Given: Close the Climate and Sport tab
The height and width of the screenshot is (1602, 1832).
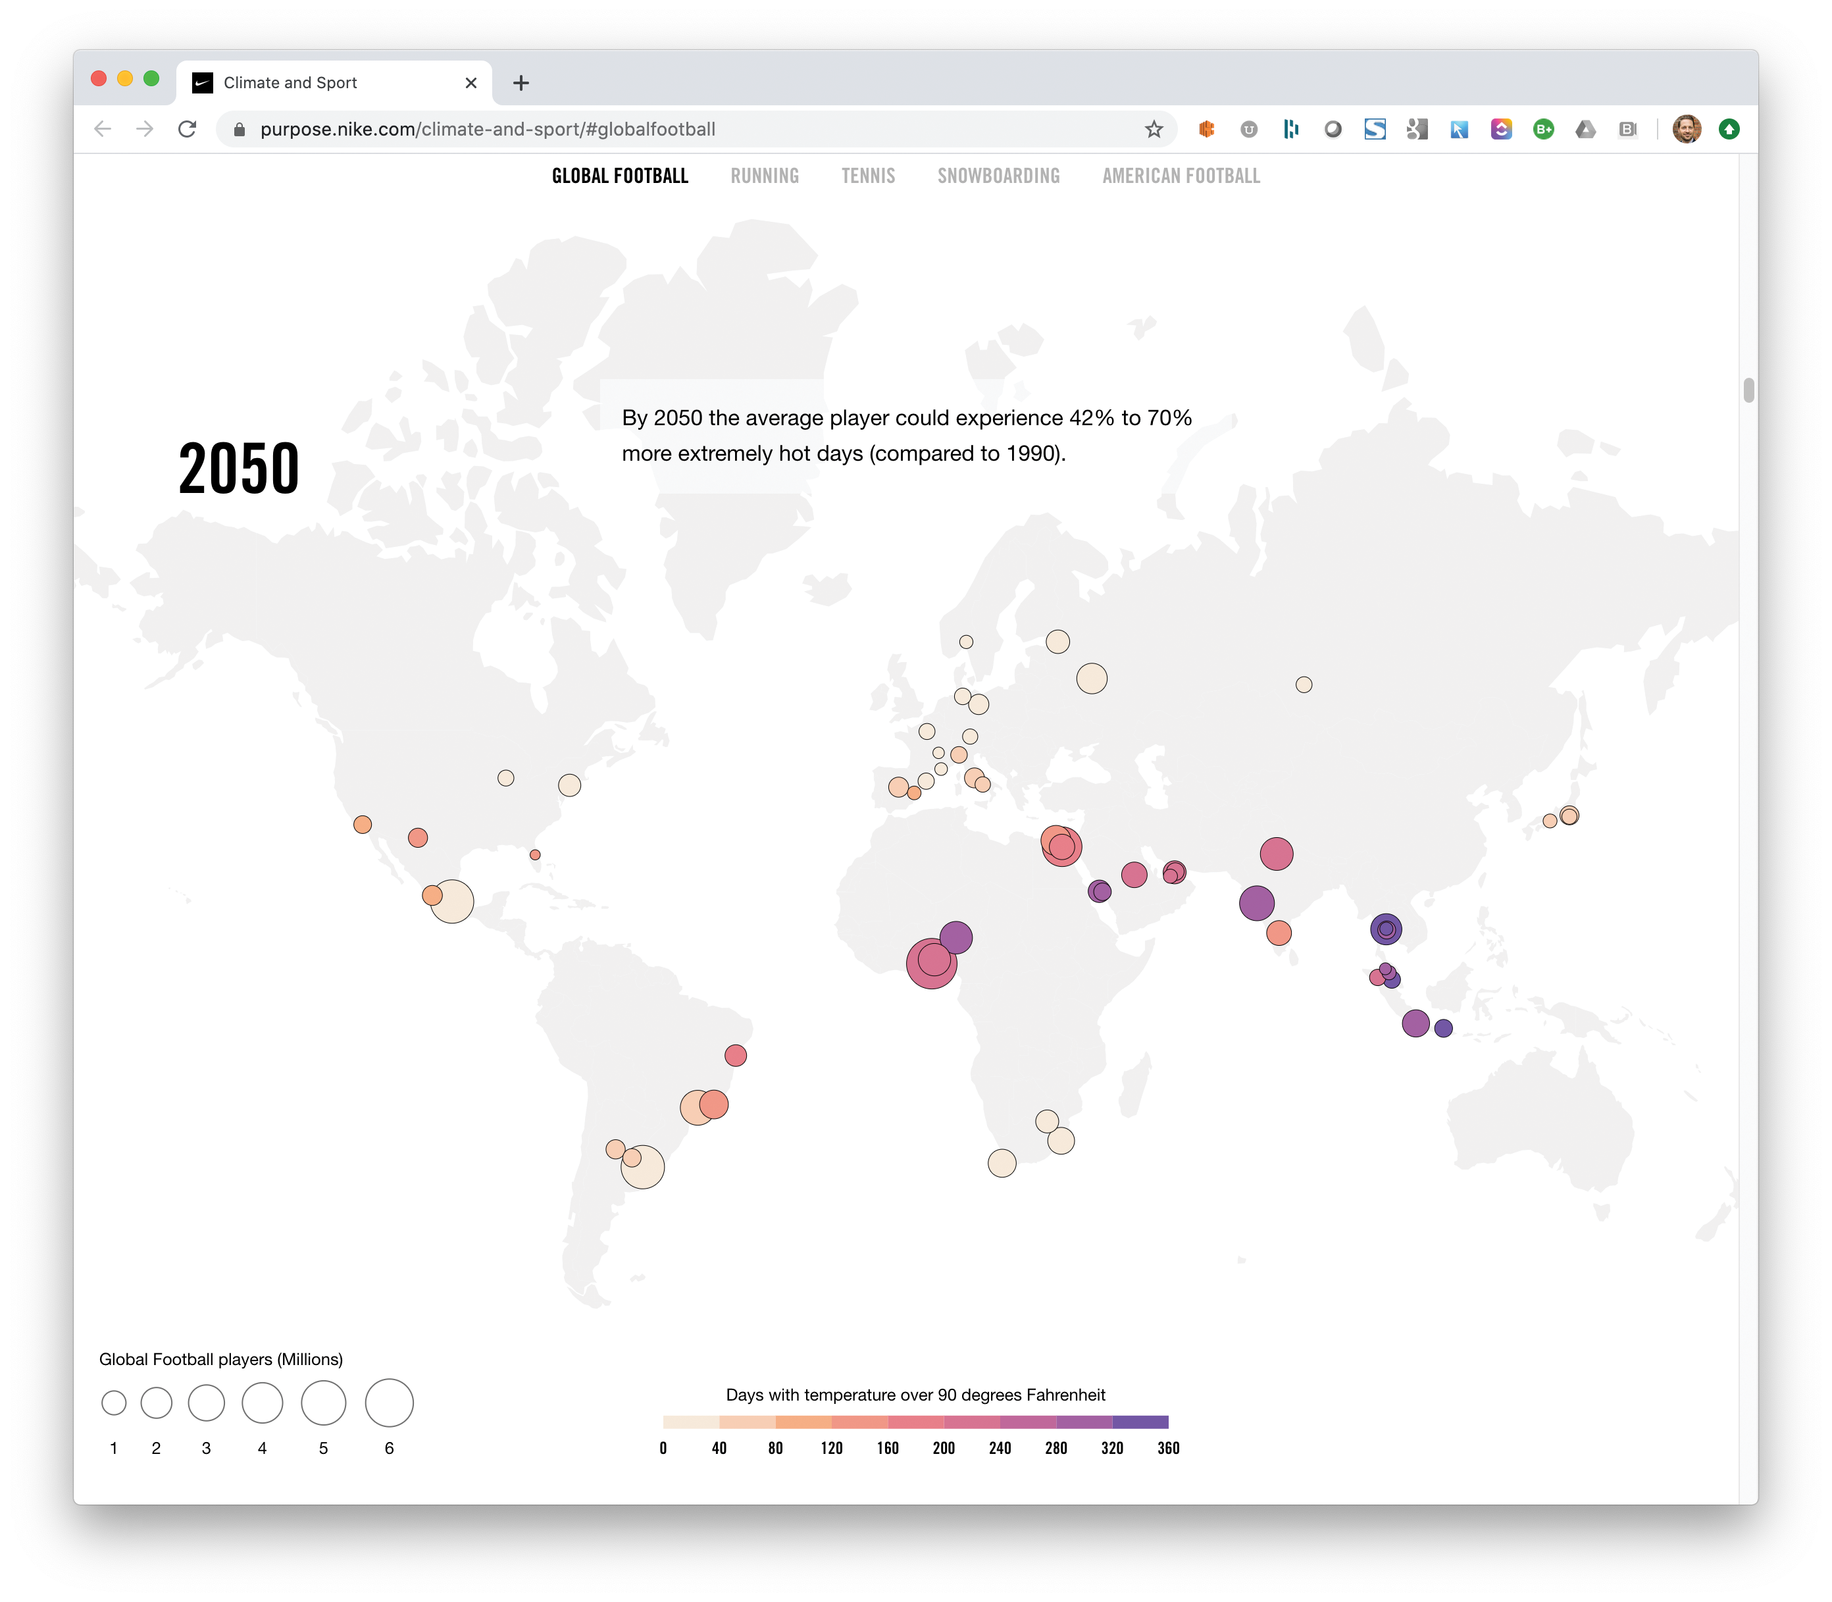Looking at the screenshot, I should tap(471, 83).
